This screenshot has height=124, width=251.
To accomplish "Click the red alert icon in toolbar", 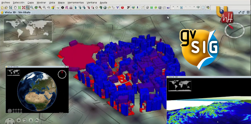I will coord(122,8).
